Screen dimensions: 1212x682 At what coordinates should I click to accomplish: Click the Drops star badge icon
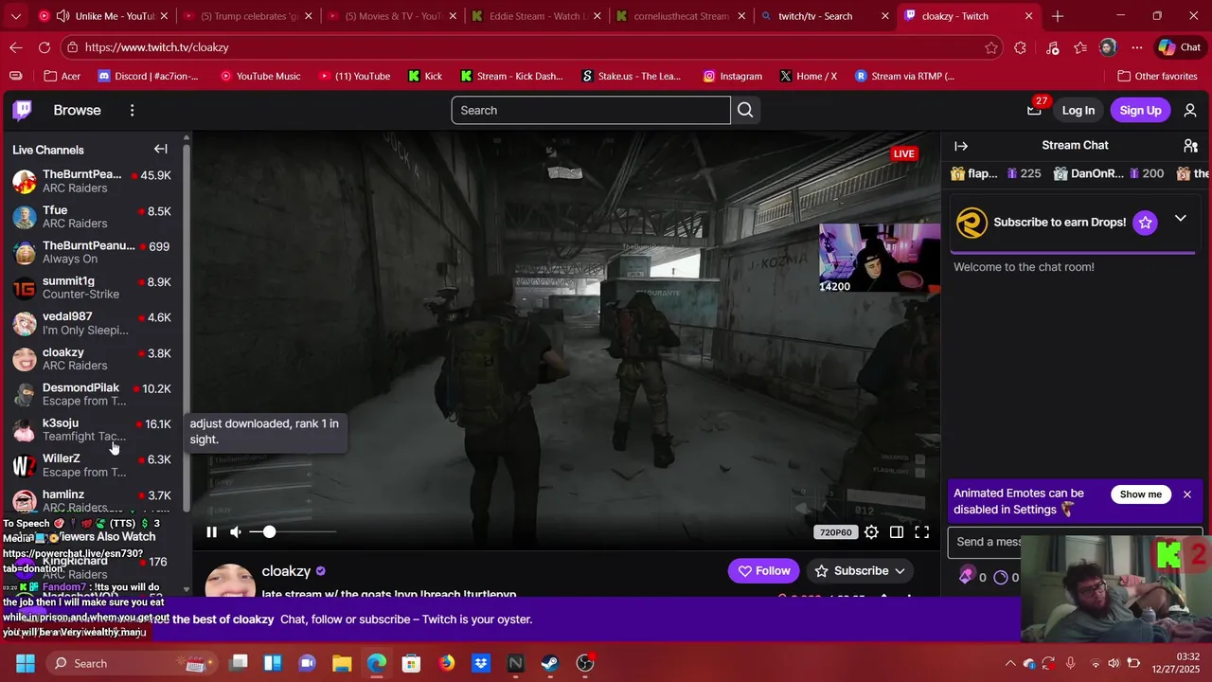point(1146,223)
